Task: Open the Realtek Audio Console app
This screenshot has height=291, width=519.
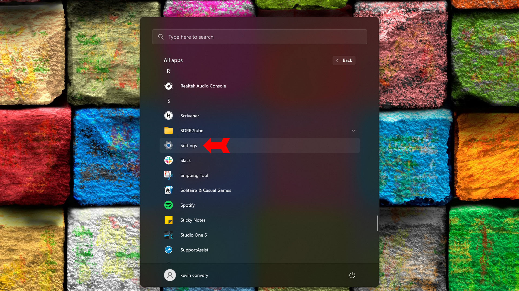Action: [203, 86]
